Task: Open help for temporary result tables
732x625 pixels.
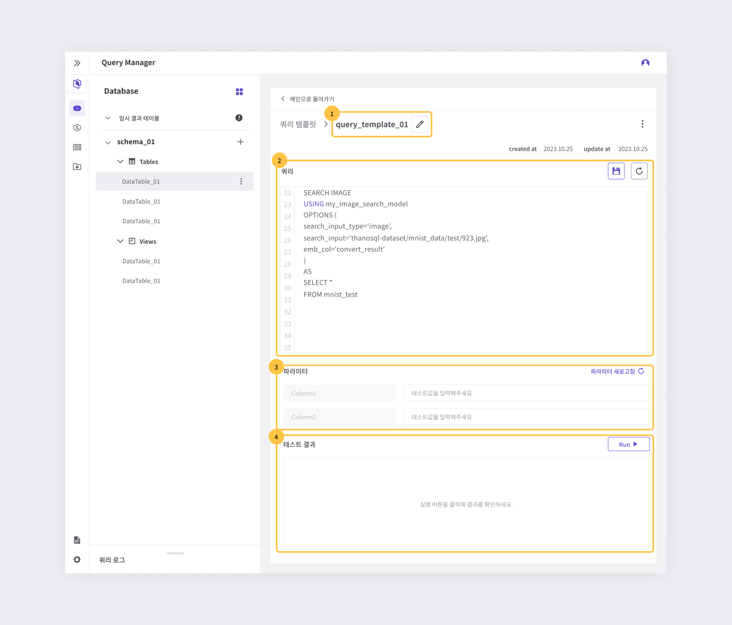Action: coord(239,118)
